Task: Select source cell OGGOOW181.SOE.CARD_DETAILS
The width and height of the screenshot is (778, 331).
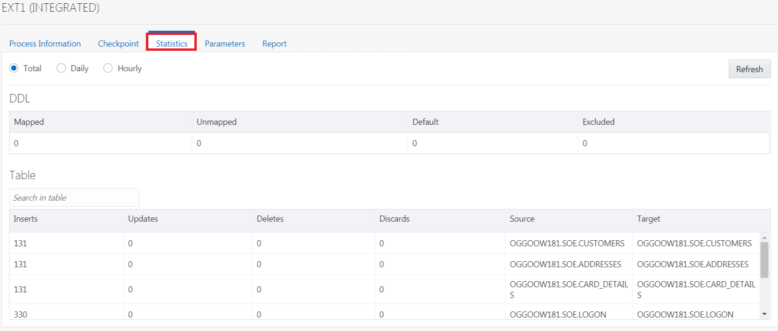Action: point(569,290)
